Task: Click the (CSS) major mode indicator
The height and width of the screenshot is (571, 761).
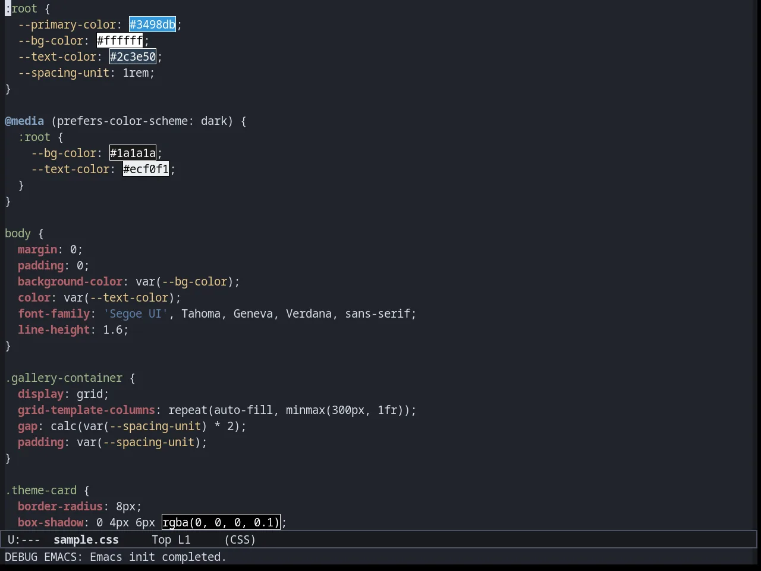Action: pyautogui.click(x=240, y=539)
